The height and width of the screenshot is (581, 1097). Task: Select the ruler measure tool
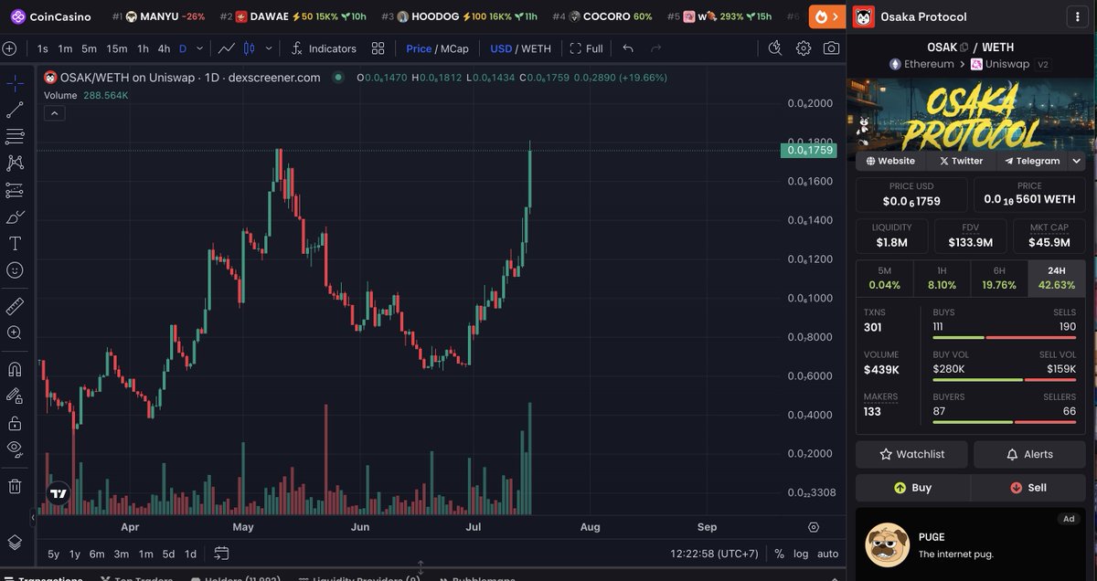point(15,306)
